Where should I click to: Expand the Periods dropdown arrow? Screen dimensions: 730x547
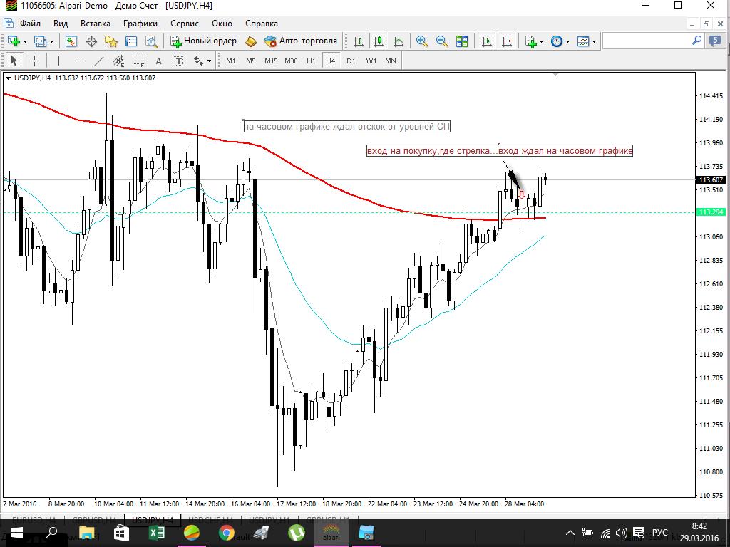pyautogui.click(x=567, y=42)
